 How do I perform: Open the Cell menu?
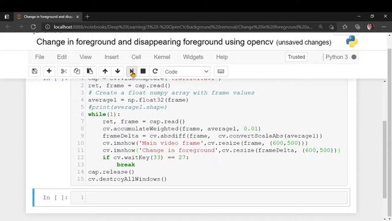[136, 57]
